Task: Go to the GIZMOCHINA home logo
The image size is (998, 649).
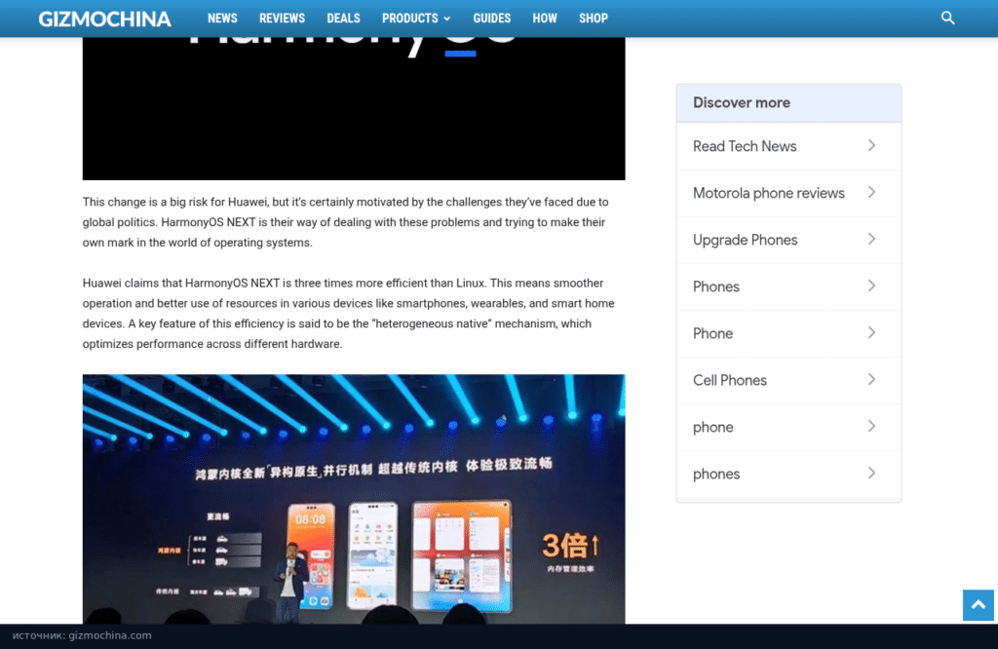Action: [x=104, y=19]
